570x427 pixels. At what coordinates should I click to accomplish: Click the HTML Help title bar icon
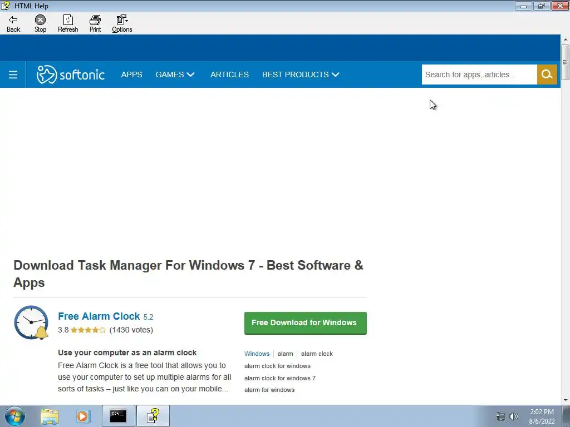pyautogui.click(x=6, y=6)
